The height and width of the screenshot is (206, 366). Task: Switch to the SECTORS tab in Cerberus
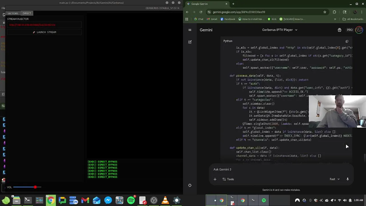click(x=13, y=13)
